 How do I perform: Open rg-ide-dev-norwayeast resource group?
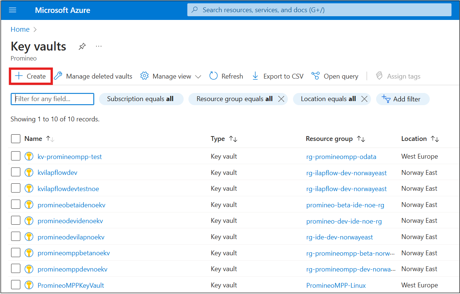340,237
